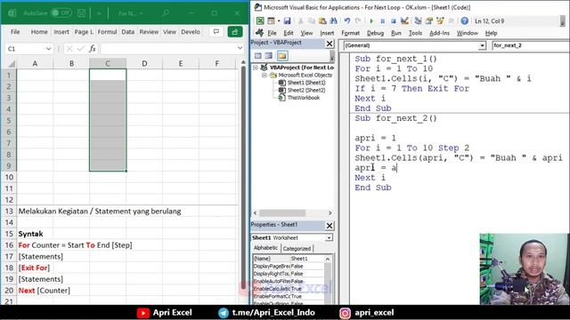Click the Cut scissors icon in VBA toolbar
The image size is (570, 320).
(300, 21)
